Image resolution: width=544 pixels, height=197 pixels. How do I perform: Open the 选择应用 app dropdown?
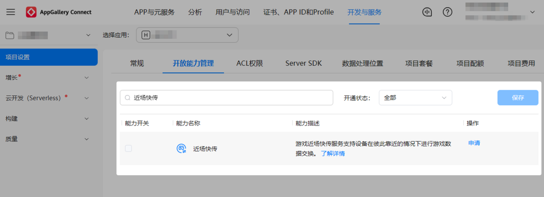187,35
